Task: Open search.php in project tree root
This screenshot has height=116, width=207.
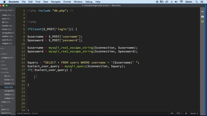Action: click(x=6, y=113)
